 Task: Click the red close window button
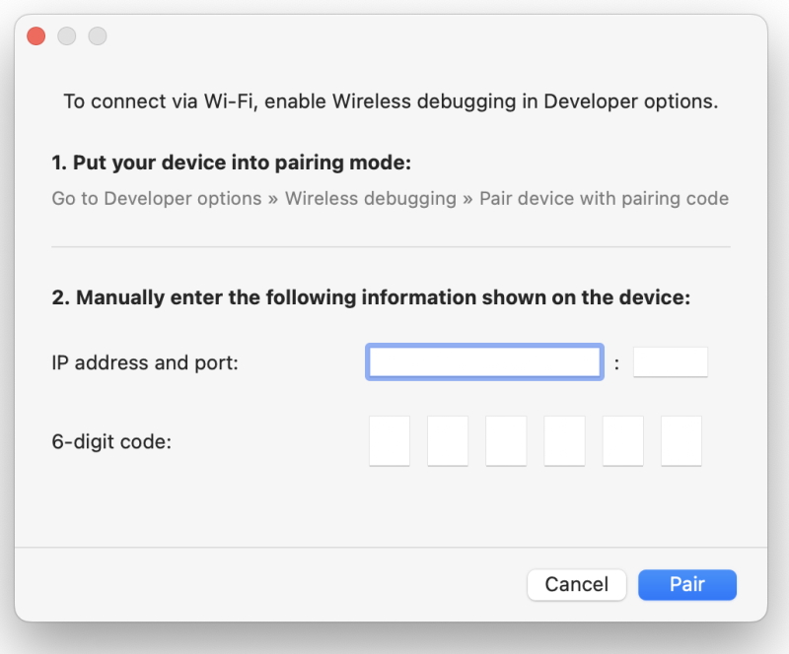pyautogui.click(x=36, y=35)
